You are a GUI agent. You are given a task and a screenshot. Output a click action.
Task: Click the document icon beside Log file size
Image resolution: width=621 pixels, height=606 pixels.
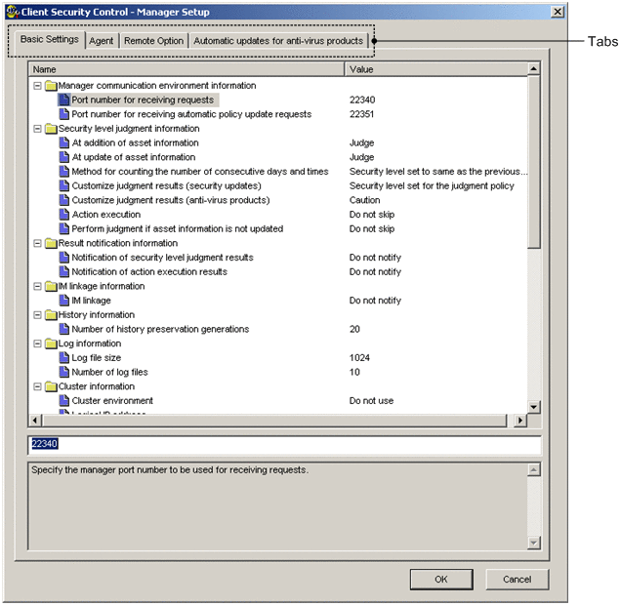click(63, 358)
